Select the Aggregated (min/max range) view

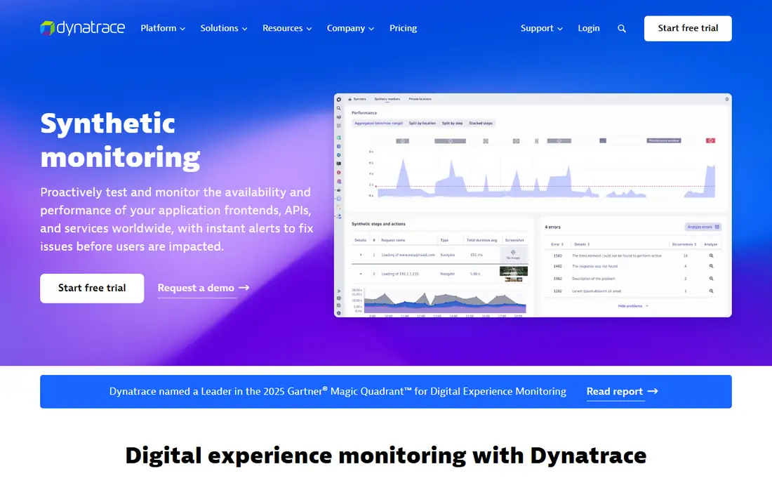point(378,123)
